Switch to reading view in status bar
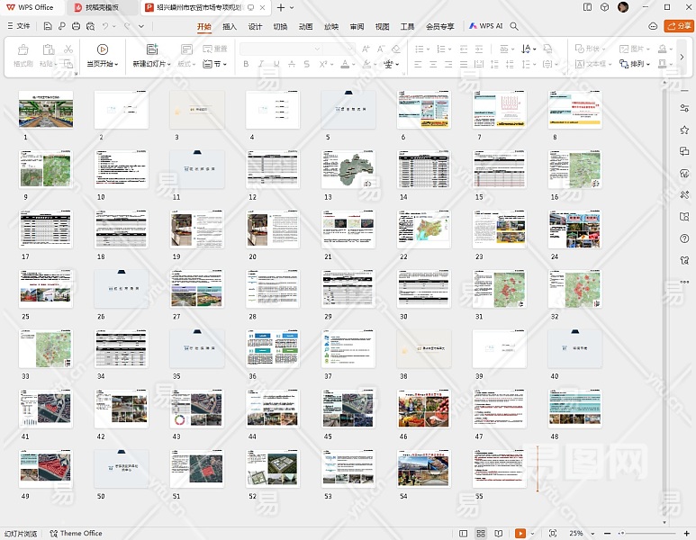696x540 pixels. click(x=498, y=534)
